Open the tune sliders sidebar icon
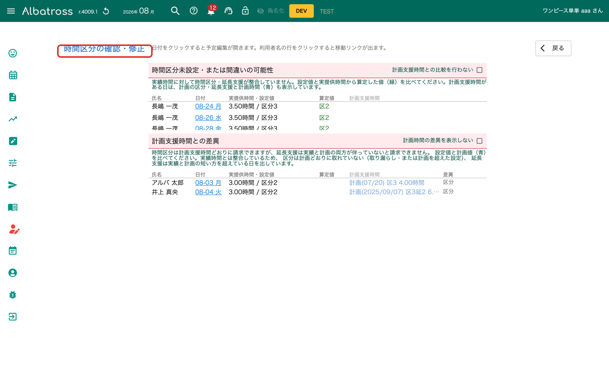The image size is (609, 380). [x=13, y=163]
